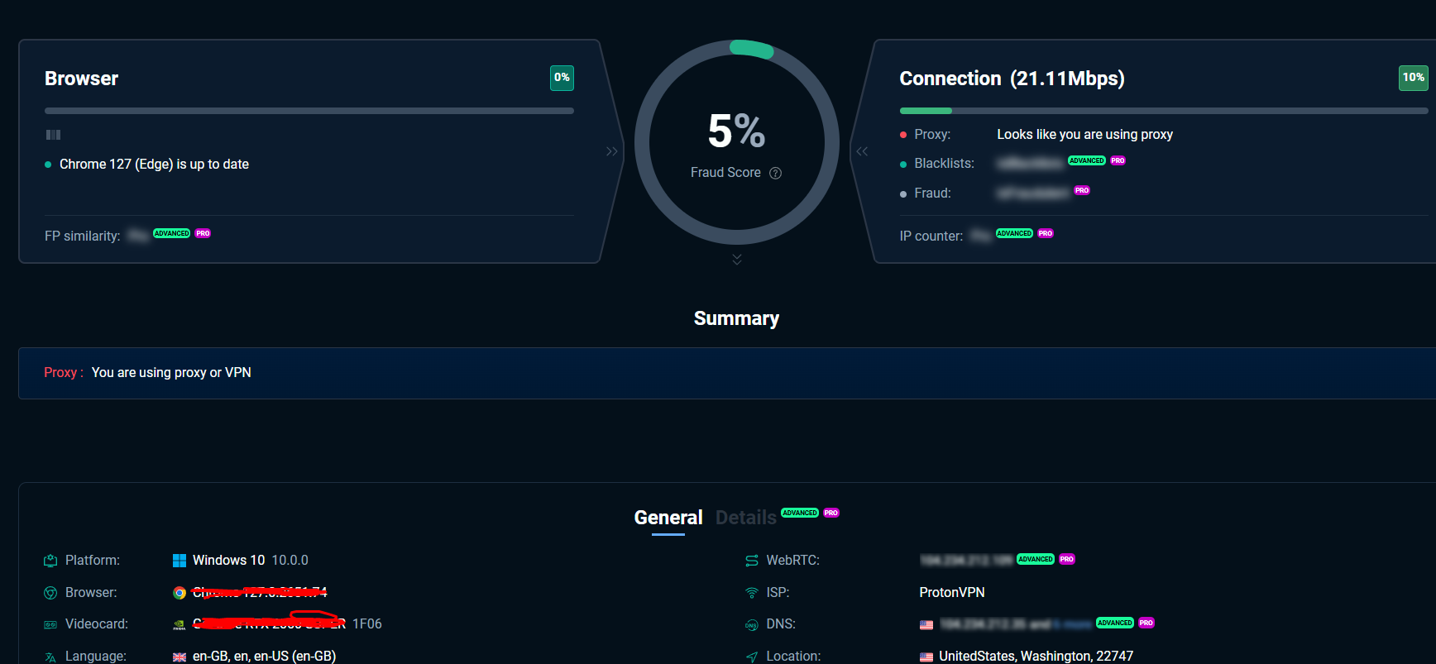This screenshot has height=664, width=1436.
Task: Click the 0% Browser score badge
Action: coord(562,78)
